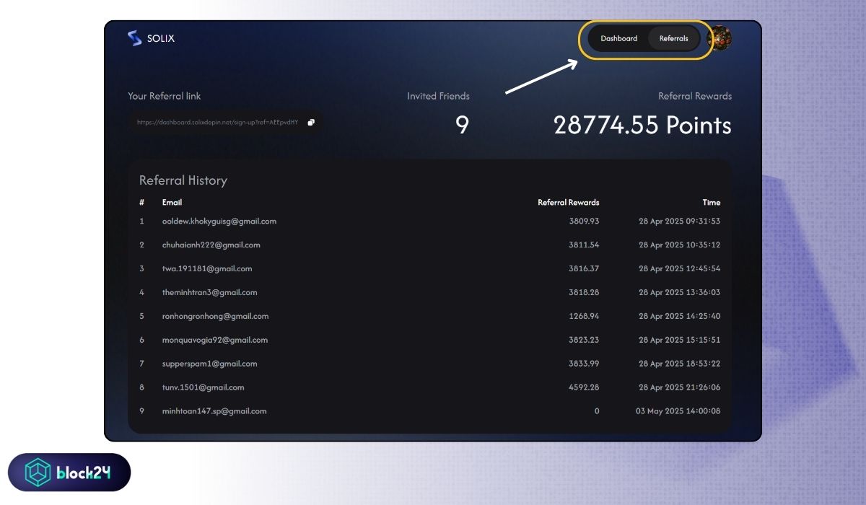Image resolution: width=866 pixels, height=505 pixels.
Task: Click reward value 3823.23
Action: [x=584, y=341]
